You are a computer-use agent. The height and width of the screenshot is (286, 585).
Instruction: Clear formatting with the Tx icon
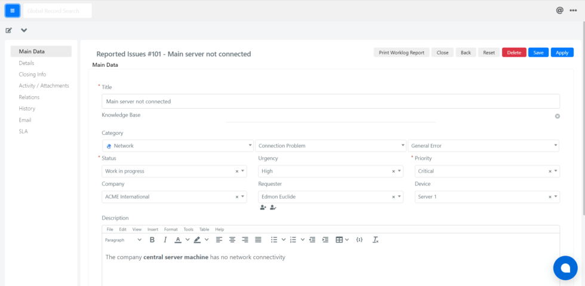coord(375,239)
